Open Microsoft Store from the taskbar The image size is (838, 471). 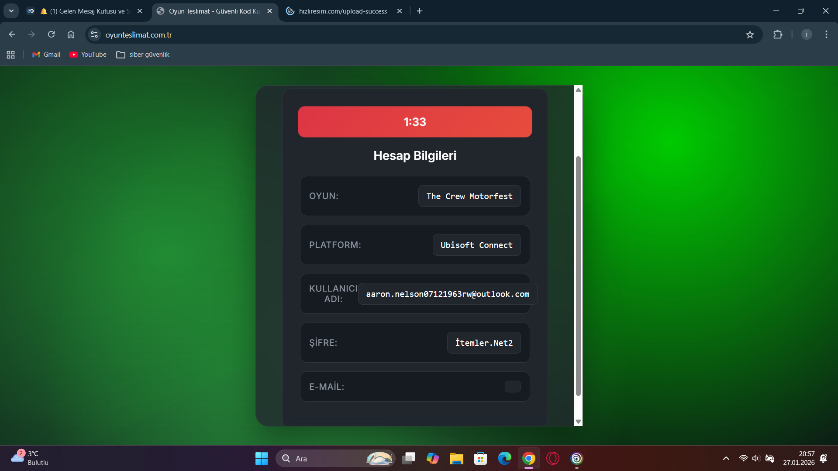pyautogui.click(x=481, y=458)
